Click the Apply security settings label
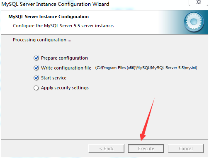209x158 pixels. point(65,88)
